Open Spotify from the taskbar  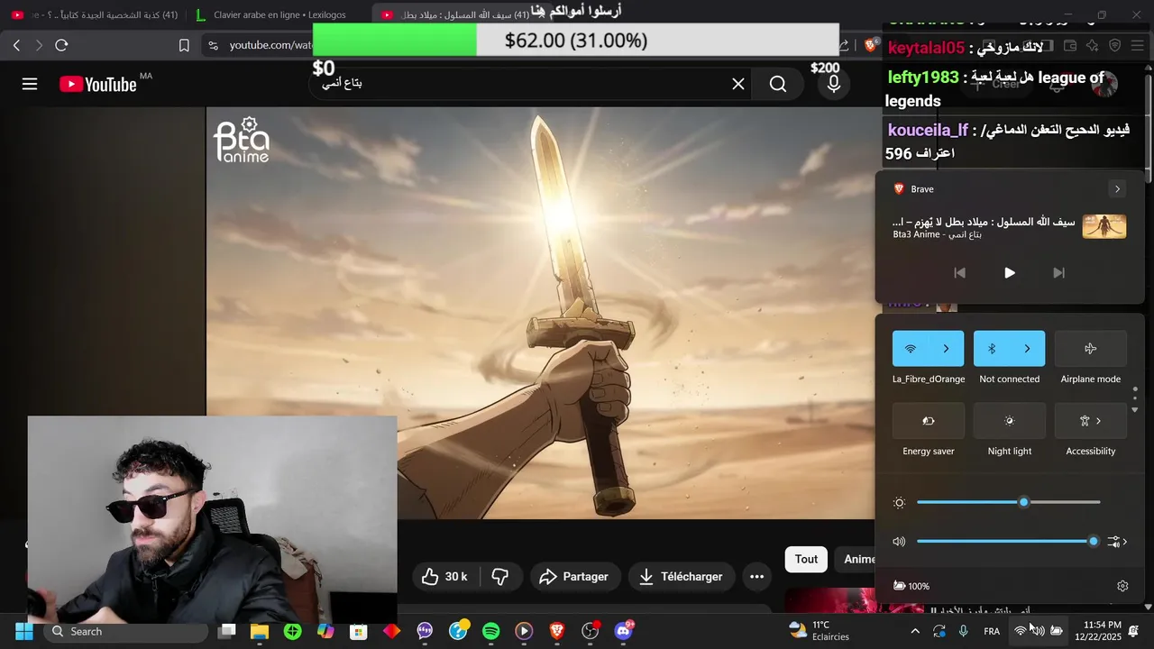[490, 631]
